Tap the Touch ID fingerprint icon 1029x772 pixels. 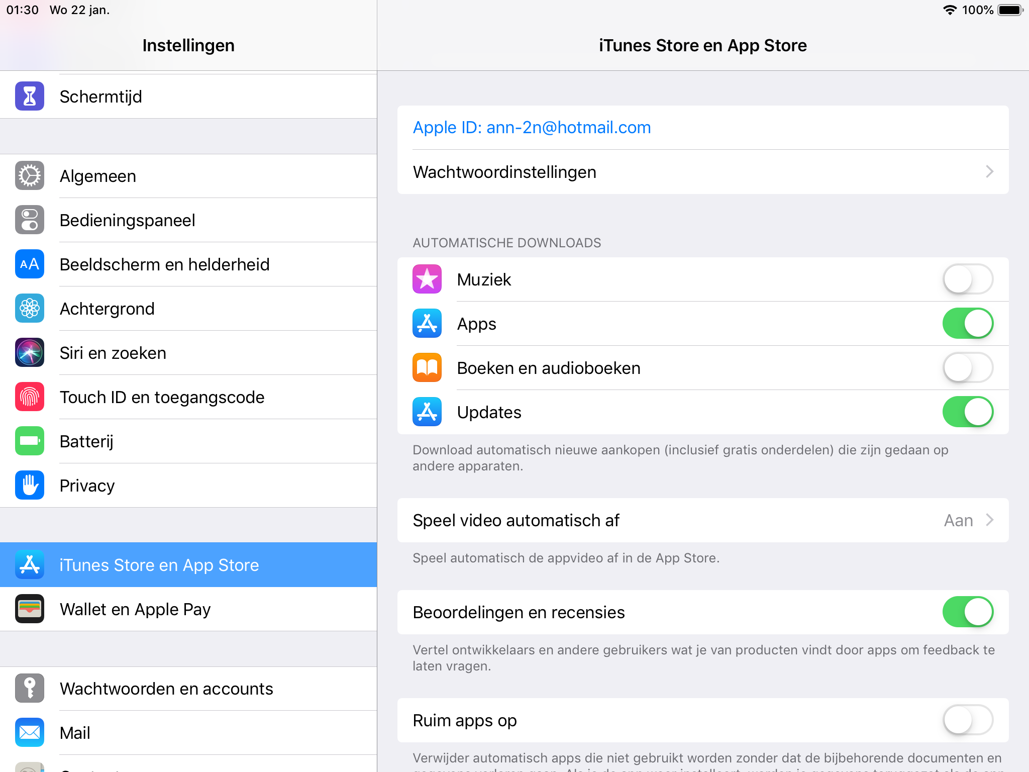(x=30, y=397)
